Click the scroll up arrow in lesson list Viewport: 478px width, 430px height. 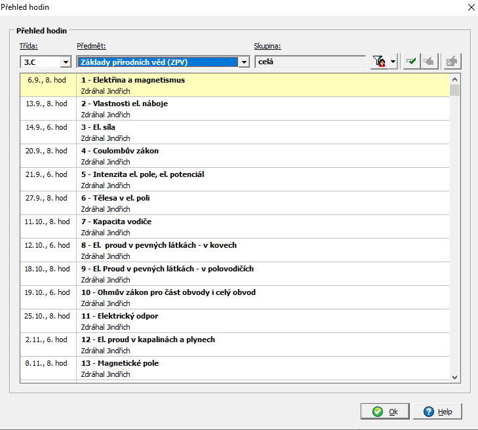pyautogui.click(x=455, y=79)
